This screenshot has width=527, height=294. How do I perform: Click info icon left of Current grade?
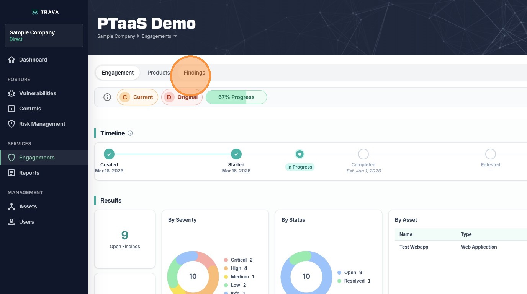click(107, 97)
